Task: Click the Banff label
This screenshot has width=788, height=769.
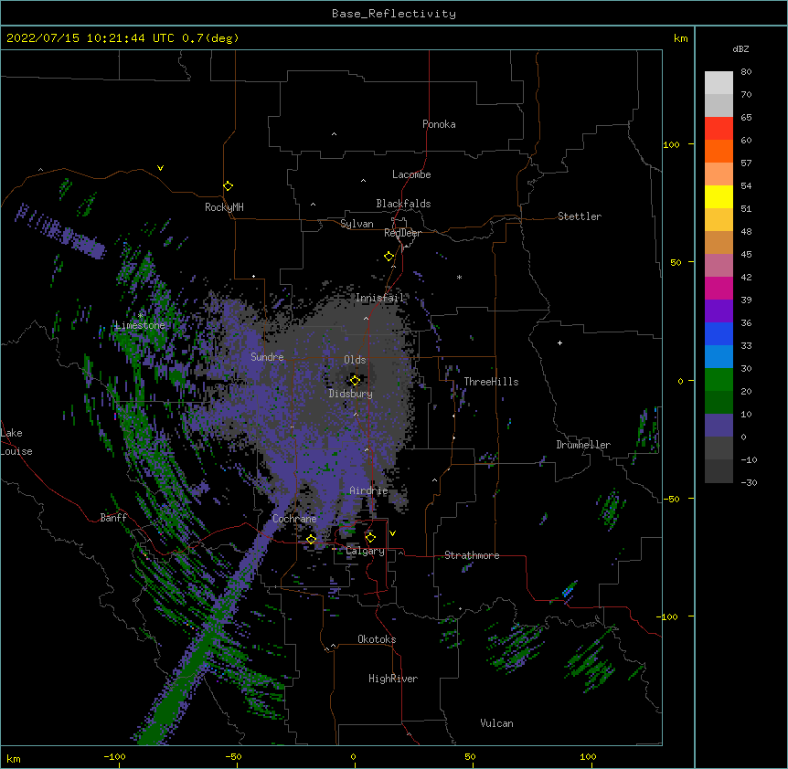Action: tap(113, 518)
